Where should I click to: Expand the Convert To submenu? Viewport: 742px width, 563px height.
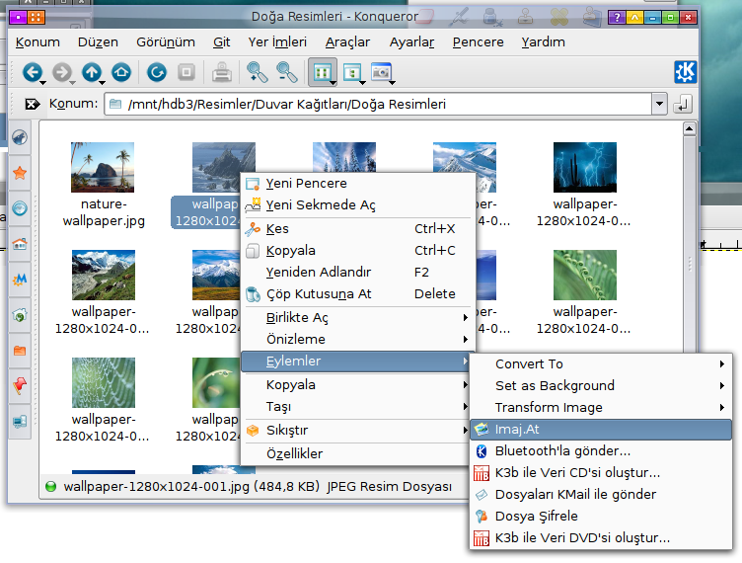(601, 364)
